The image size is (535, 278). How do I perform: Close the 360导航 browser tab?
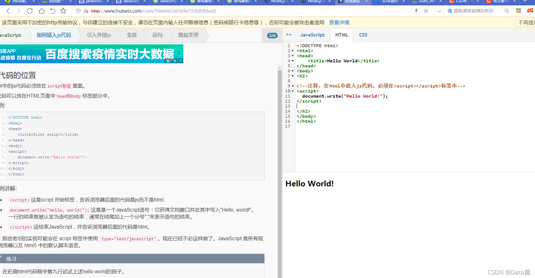pyautogui.click(x=33, y=1)
